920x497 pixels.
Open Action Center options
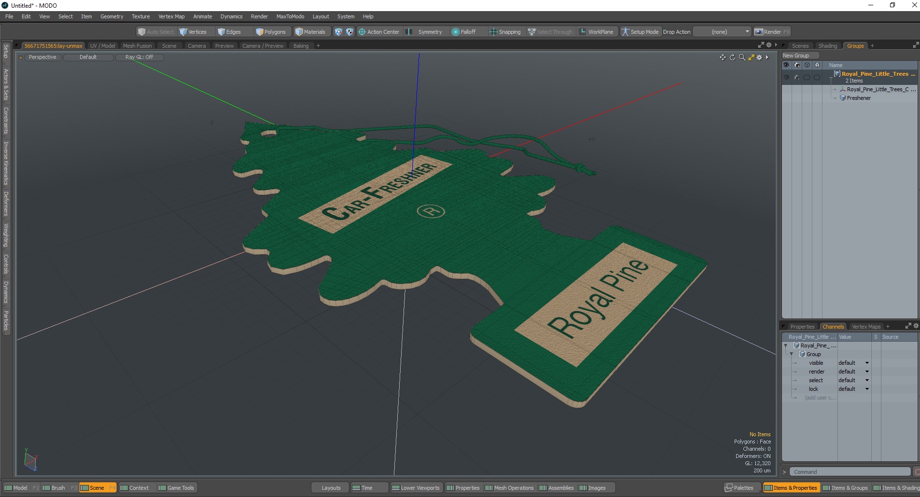pos(379,32)
